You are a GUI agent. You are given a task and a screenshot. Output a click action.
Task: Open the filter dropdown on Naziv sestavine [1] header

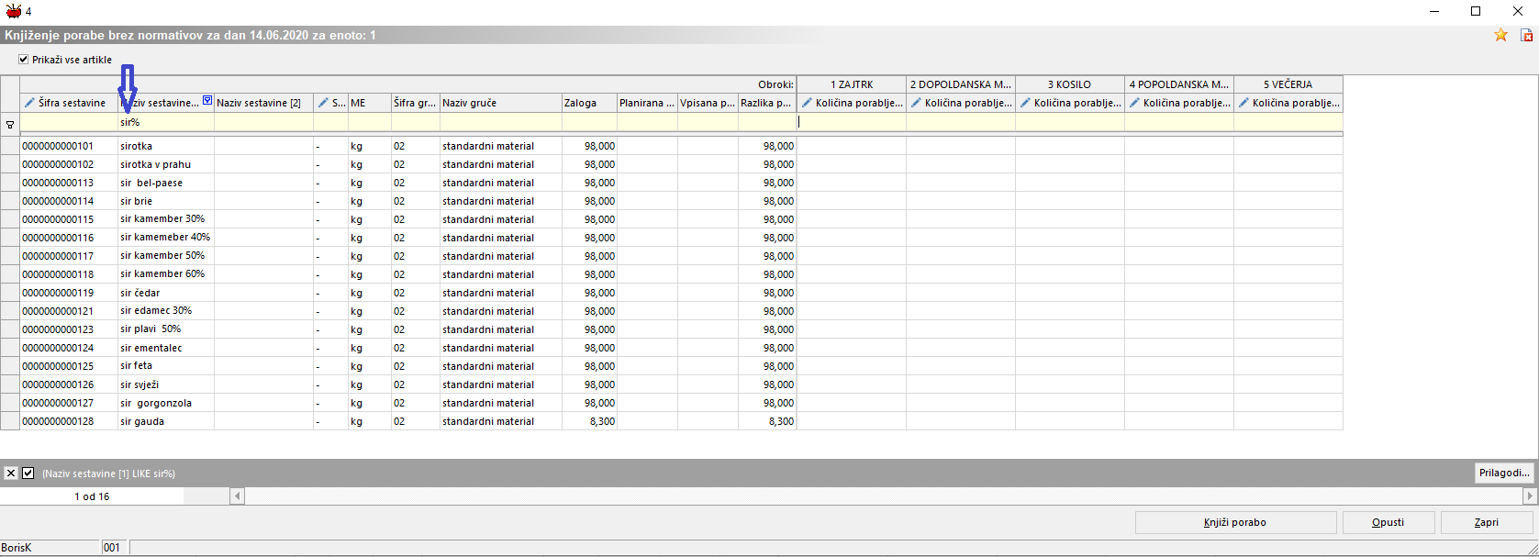pyautogui.click(x=207, y=101)
